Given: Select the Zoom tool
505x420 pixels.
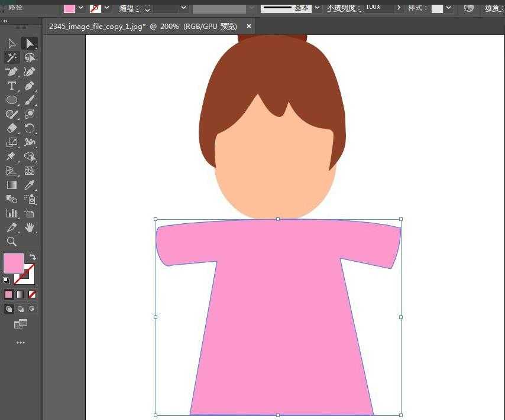Looking at the screenshot, I should tap(11, 242).
